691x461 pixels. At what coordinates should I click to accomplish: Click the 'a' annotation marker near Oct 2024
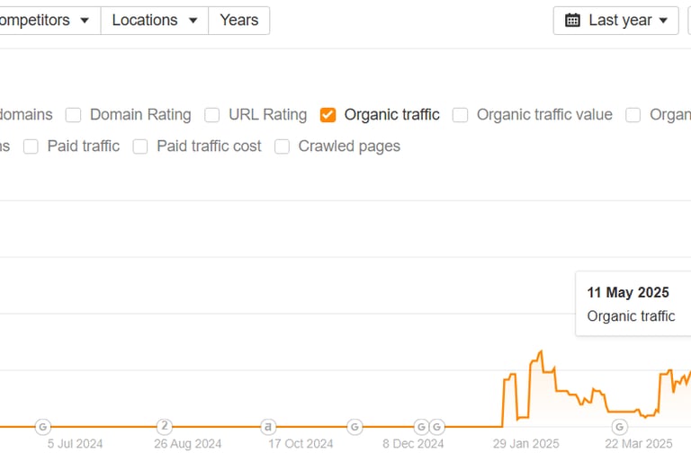click(x=268, y=426)
